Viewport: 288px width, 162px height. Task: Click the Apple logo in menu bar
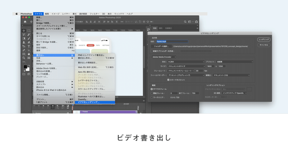(17, 14)
